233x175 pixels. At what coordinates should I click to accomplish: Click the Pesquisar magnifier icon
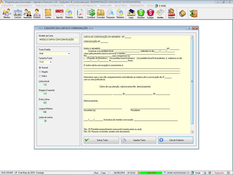(x=110, y=13)
